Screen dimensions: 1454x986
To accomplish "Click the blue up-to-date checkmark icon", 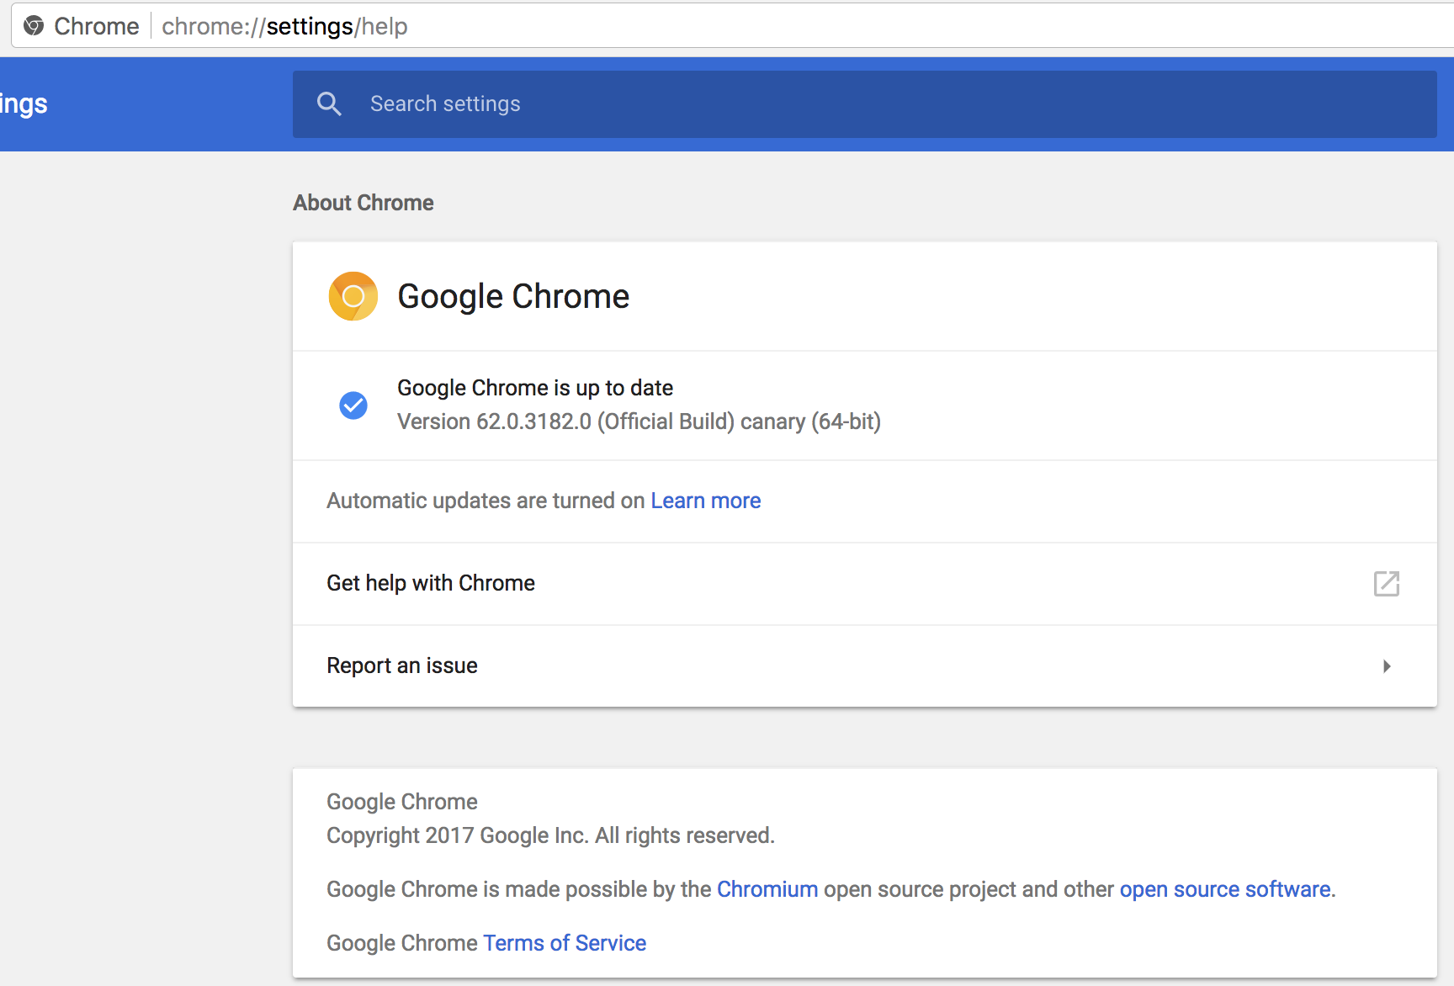I will [x=353, y=406].
